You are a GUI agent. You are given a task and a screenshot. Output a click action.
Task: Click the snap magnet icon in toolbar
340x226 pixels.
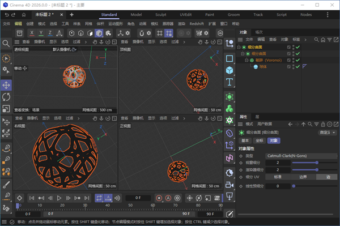point(142,33)
